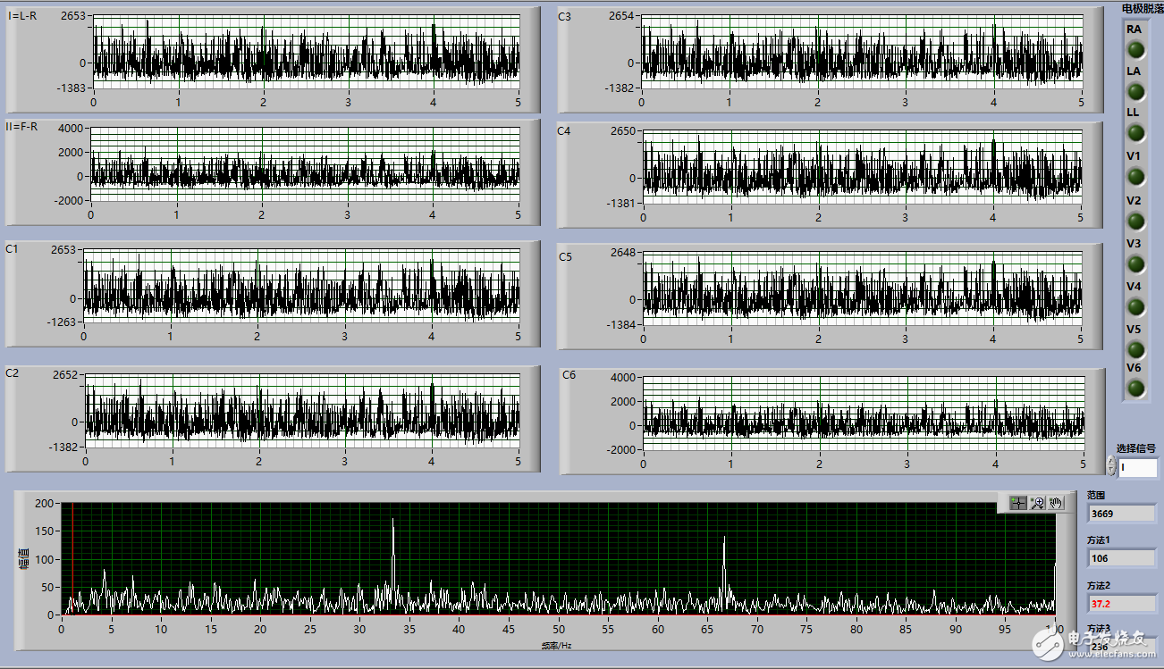
Task: Click the up/down stepper beside the 选择信号 field
Action: pyautogui.click(x=1111, y=466)
